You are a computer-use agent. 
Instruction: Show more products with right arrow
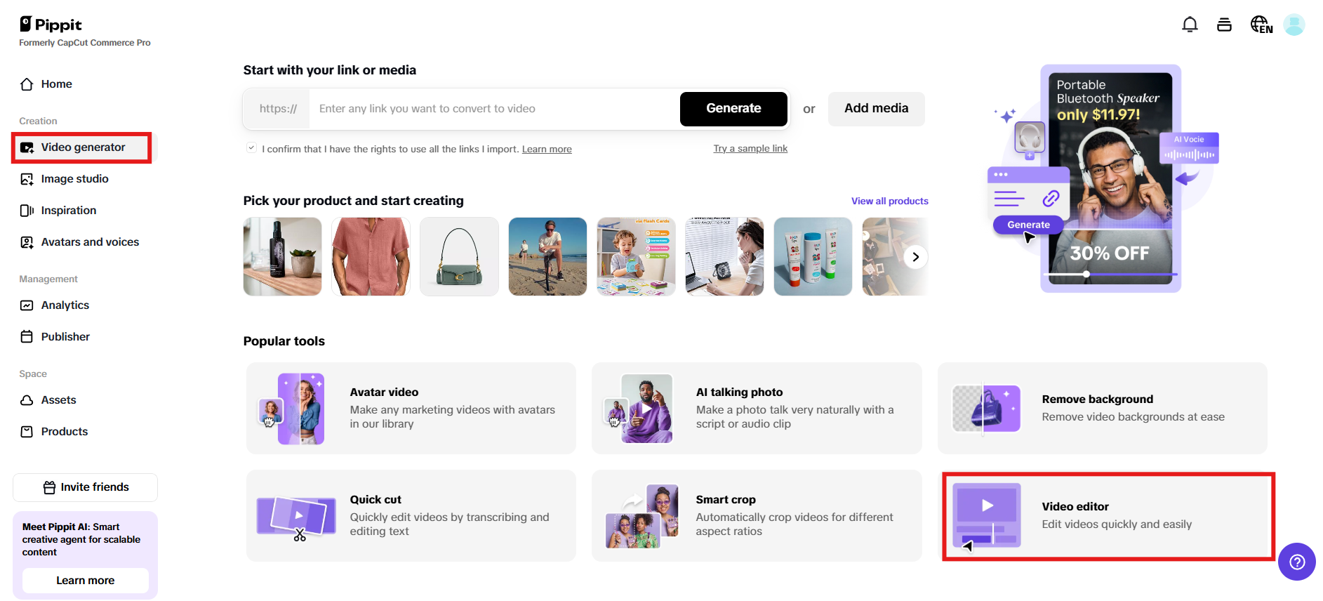[x=915, y=257]
